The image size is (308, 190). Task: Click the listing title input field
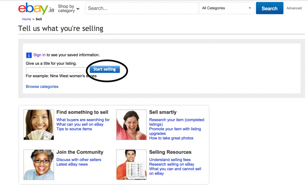[57, 70]
